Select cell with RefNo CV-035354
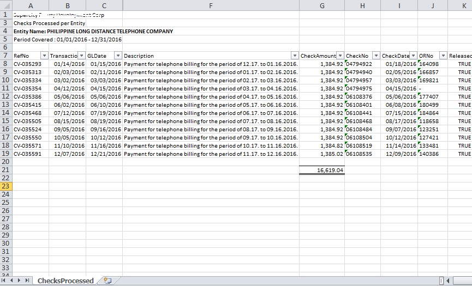Screen dimensions: 472x286 [31, 88]
